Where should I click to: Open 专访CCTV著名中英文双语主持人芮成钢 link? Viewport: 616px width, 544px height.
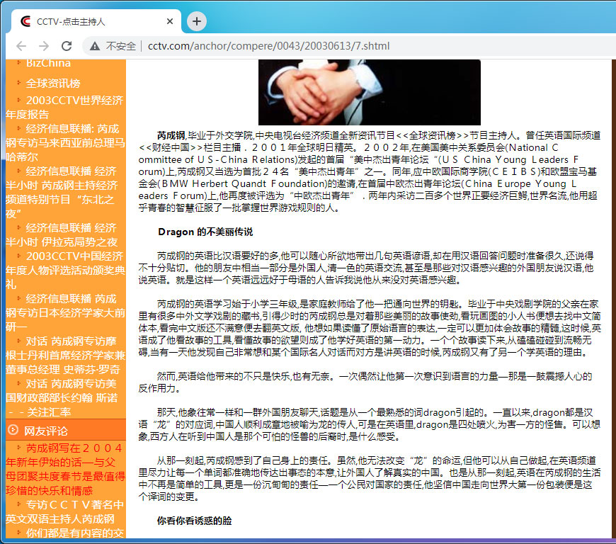click(x=65, y=511)
